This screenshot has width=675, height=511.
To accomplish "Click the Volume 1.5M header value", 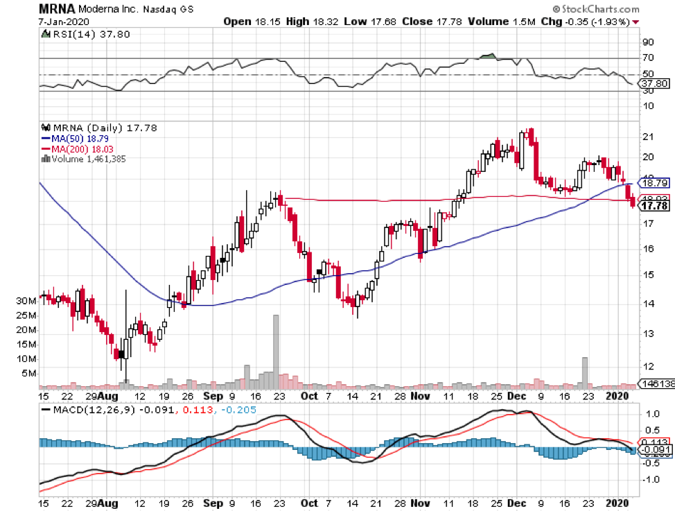I will 502,21.
